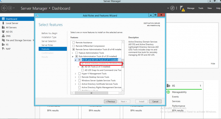221x119 pixels.
Task: Check Windows Server Update Services Tools checkbox
Action: (79, 80)
